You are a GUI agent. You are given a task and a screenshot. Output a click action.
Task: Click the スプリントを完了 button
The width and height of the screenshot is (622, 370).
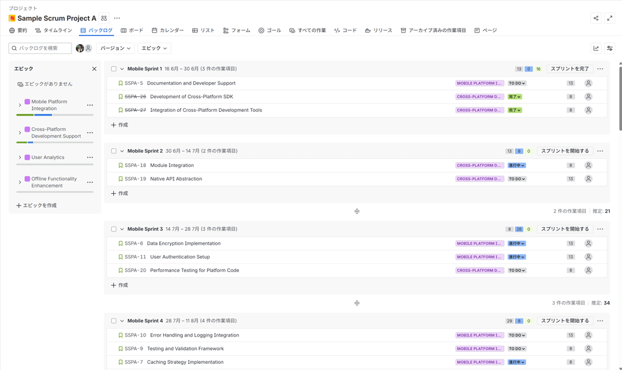point(569,69)
